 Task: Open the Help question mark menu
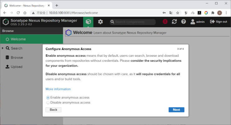(183, 22)
